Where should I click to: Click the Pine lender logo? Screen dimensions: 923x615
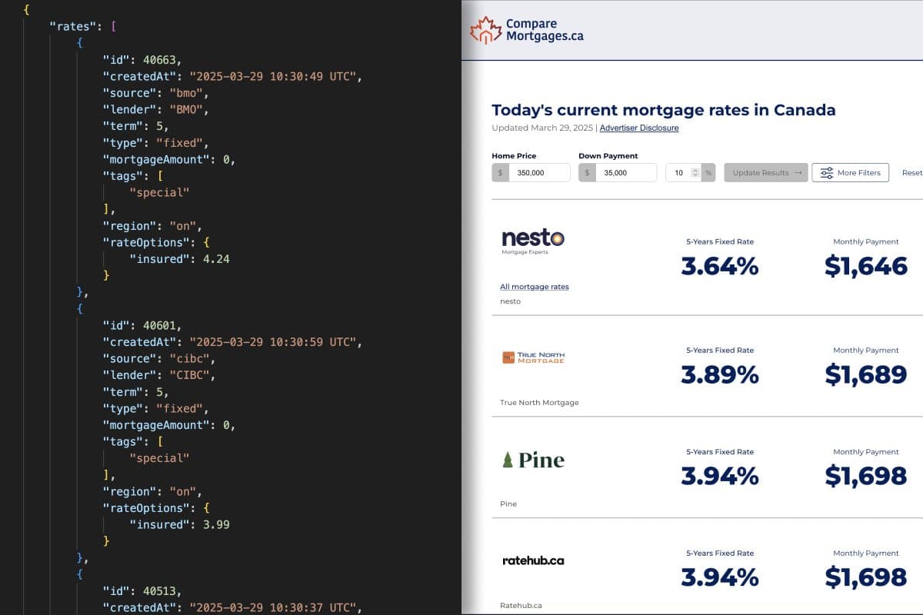click(x=533, y=460)
